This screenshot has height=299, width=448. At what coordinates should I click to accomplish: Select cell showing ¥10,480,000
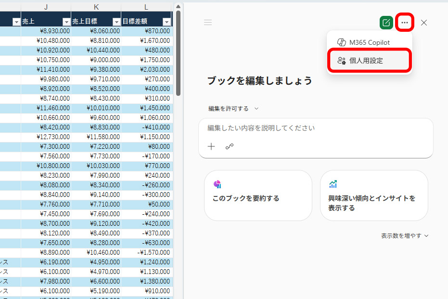point(46,40)
